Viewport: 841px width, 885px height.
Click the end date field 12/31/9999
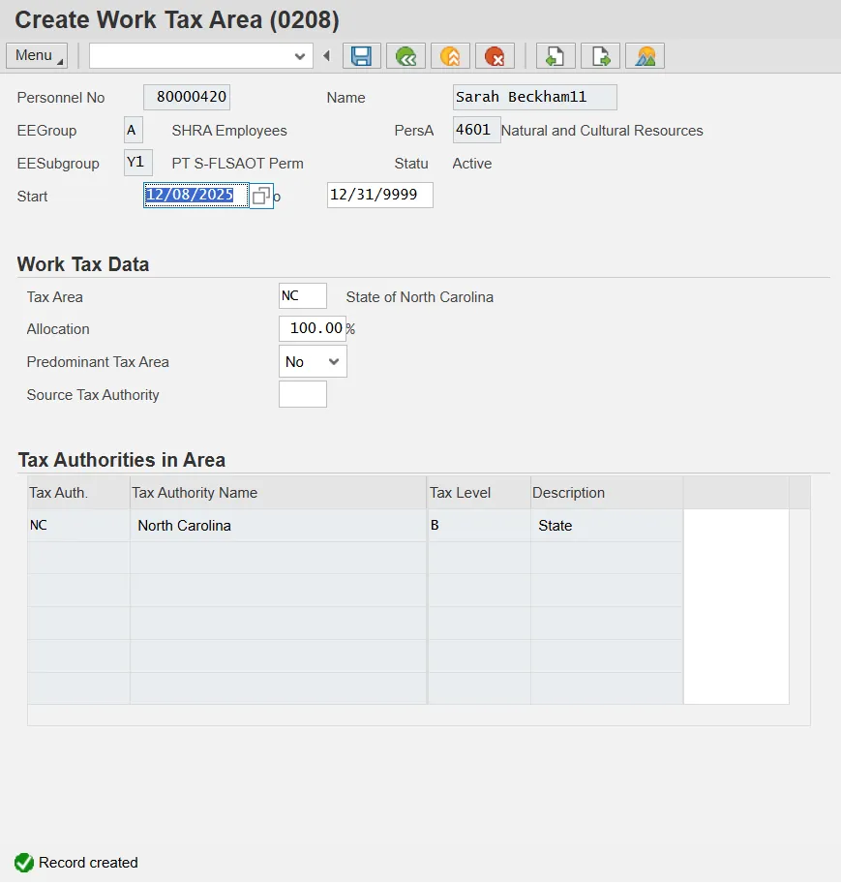pos(379,196)
